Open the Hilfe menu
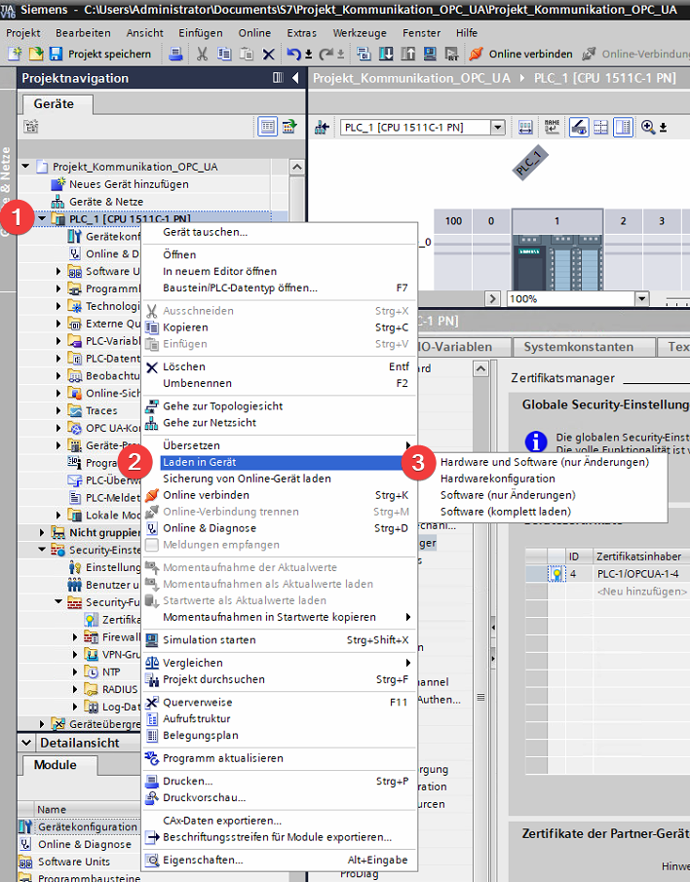690x882 pixels. tap(467, 33)
